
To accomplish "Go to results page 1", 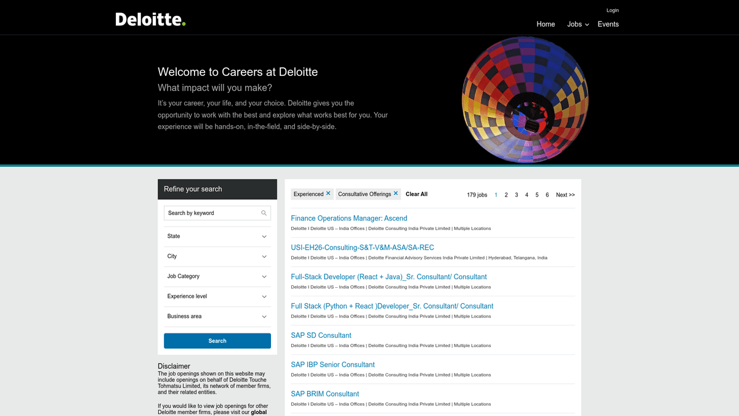I will tap(496, 195).
